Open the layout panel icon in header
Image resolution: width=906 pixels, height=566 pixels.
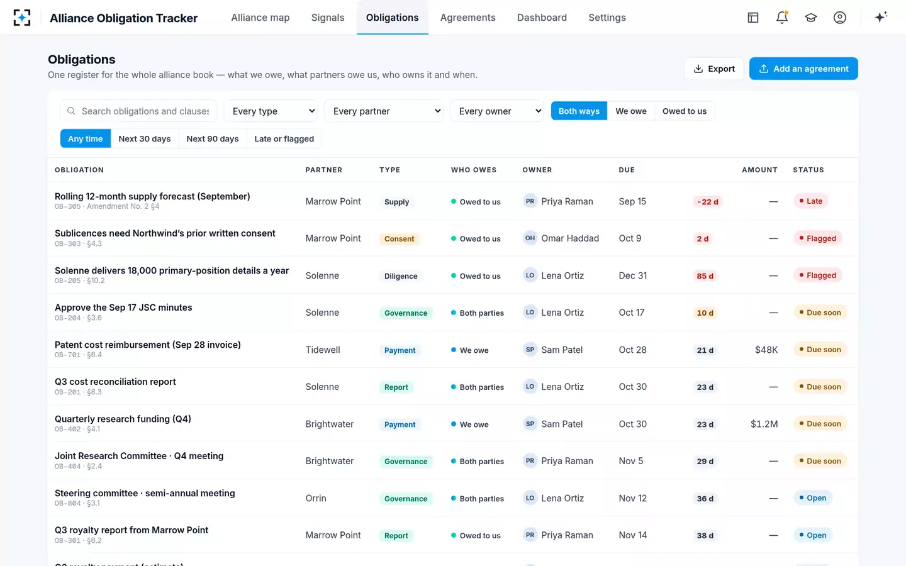click(753, 18)
